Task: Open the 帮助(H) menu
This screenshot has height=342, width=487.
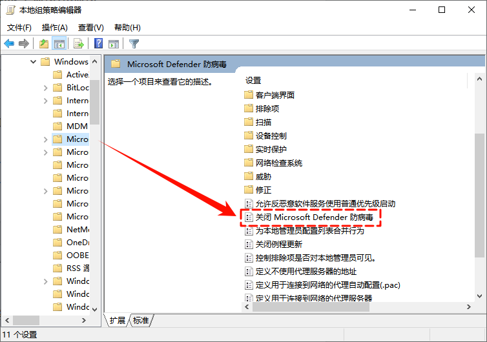Action: [x=127, y=28]
